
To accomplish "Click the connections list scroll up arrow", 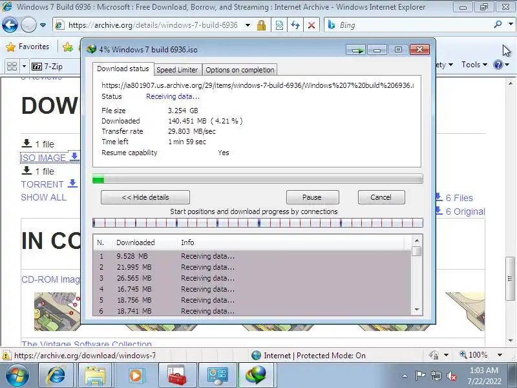I will point(417,241).
